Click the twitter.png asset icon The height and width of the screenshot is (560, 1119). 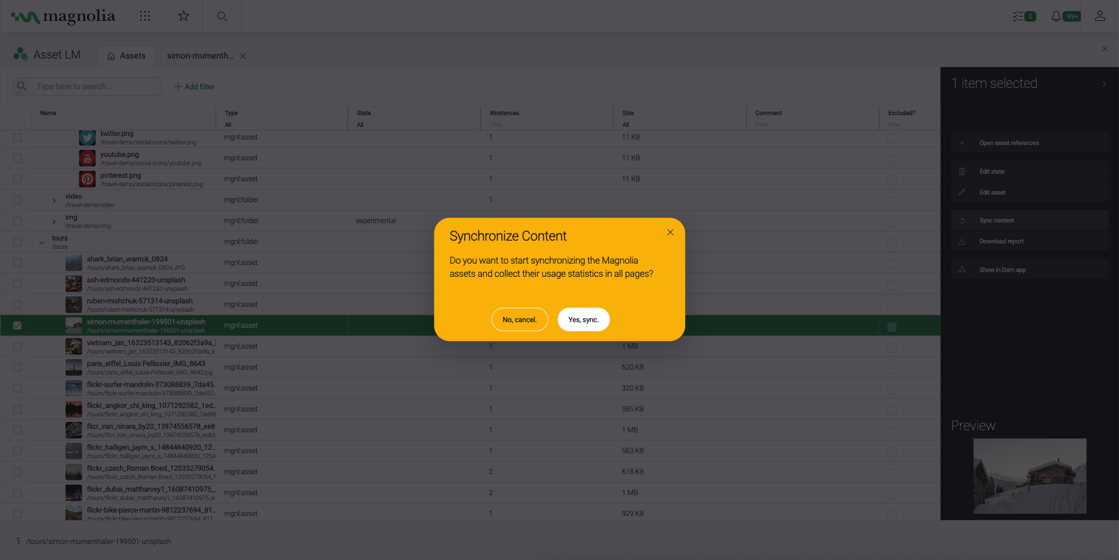point(87,138)
